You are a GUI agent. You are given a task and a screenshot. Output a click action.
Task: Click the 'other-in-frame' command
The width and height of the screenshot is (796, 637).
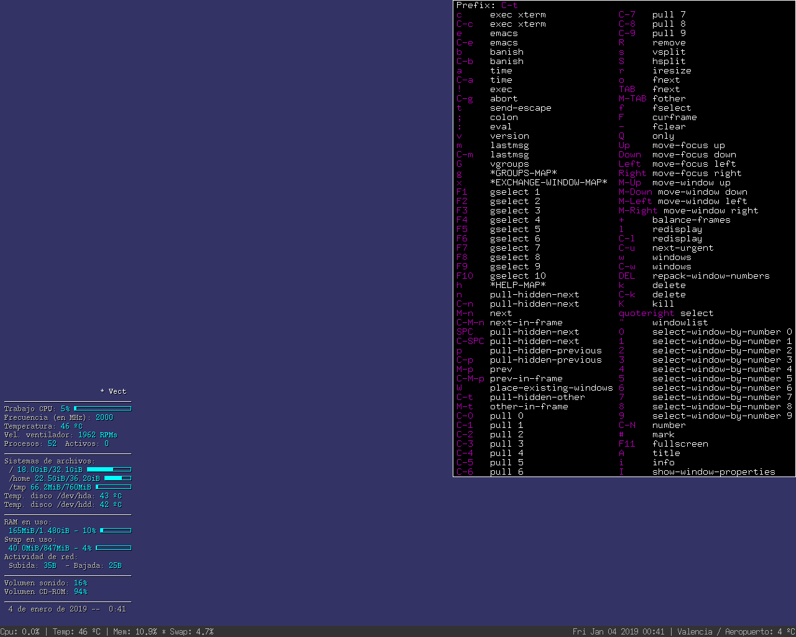(x=529, y=406)
